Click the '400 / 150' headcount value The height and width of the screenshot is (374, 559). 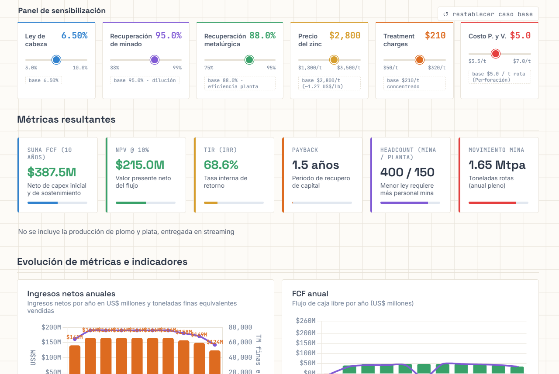[407, 172]
